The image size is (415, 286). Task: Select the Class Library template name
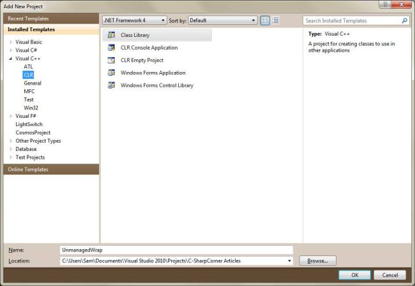tap(135, 35)
